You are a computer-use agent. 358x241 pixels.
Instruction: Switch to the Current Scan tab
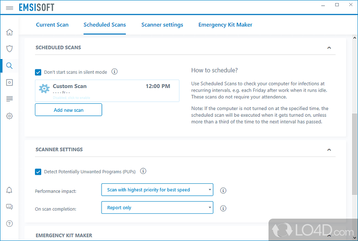52,25
